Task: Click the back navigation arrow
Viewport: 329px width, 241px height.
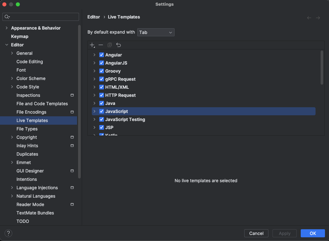Action: [x=309, y=18]
